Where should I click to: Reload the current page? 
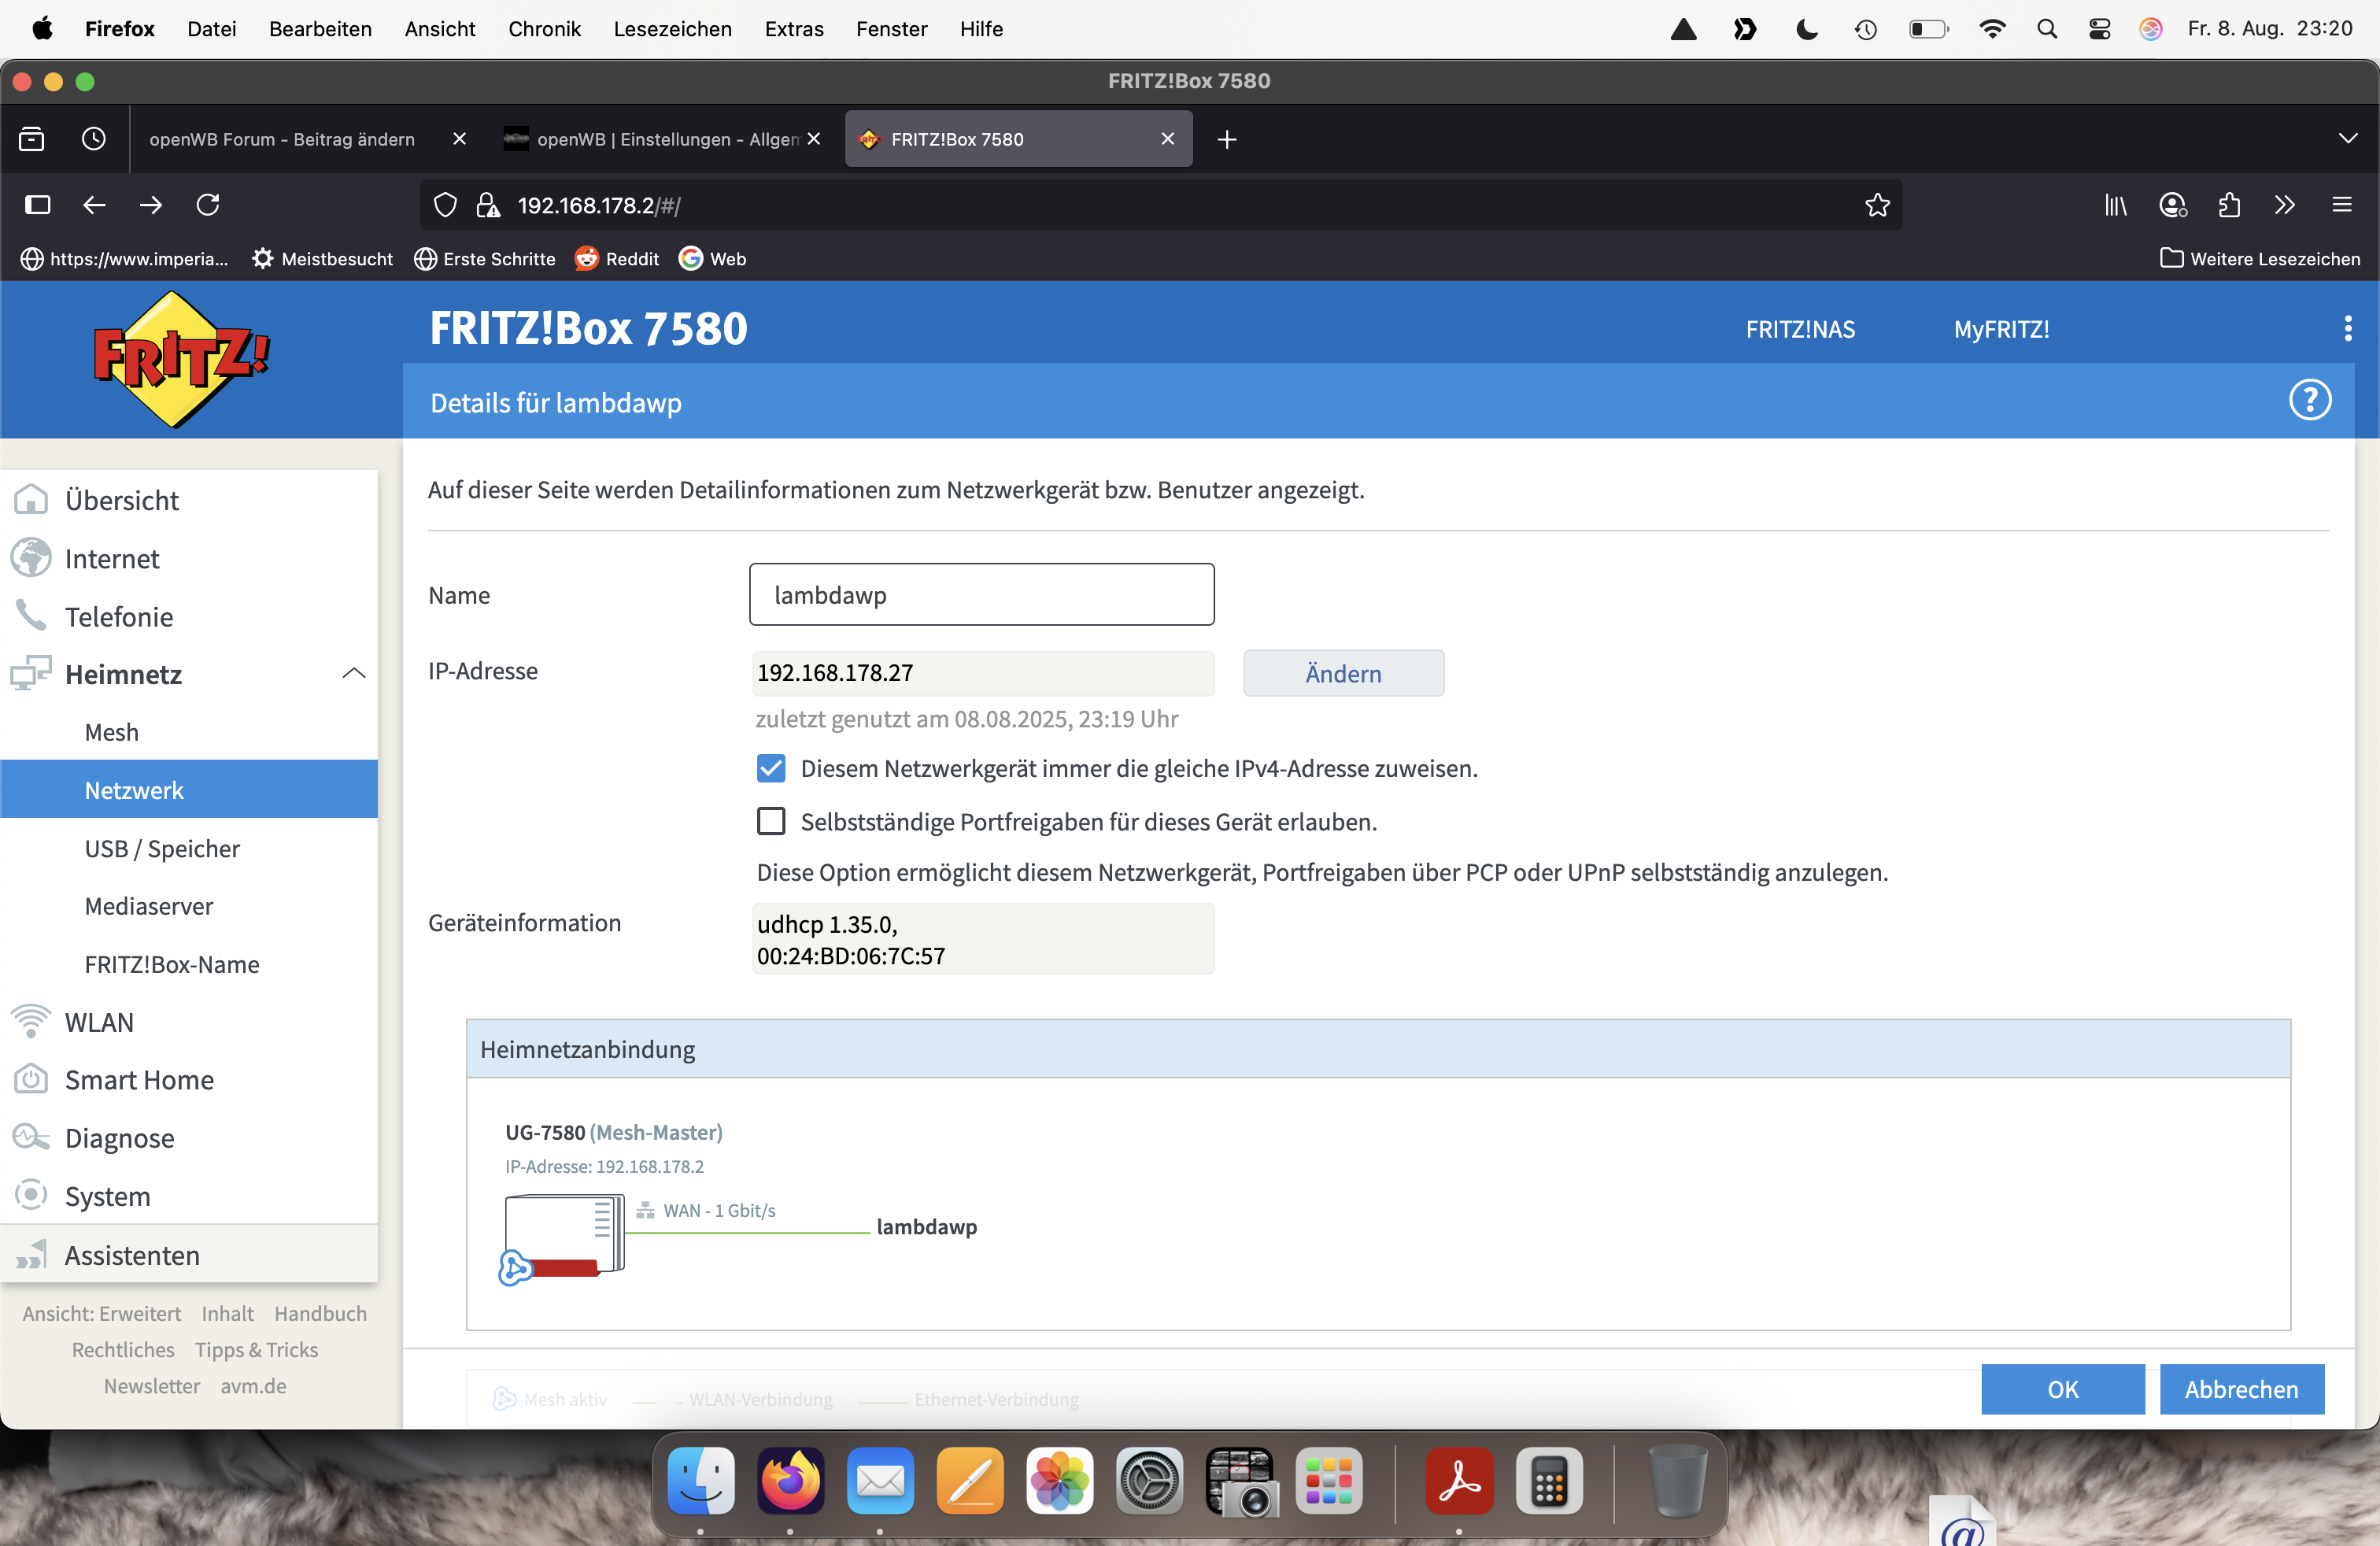coord(208,205)
